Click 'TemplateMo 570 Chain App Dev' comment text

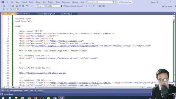point(34,68)
